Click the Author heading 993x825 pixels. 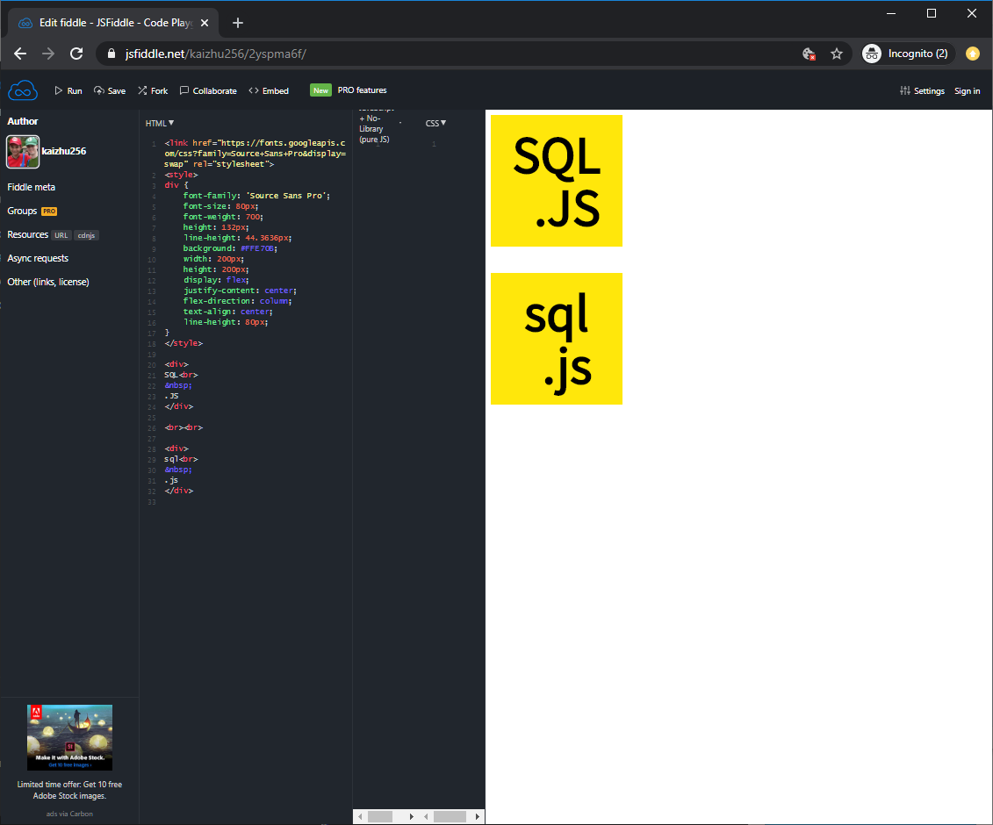(x=23, y=121)
